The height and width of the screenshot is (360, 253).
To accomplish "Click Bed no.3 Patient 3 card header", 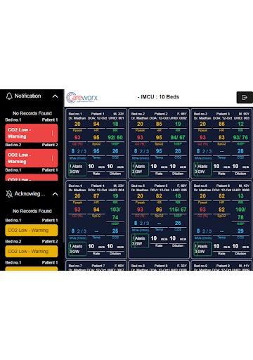I will click(x=221, y=116).
